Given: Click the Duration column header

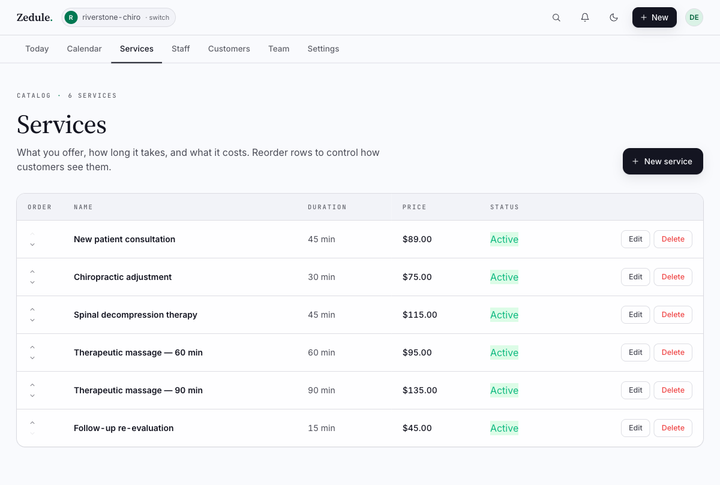Looking at the screenshot, I should [x=327, y=207].
